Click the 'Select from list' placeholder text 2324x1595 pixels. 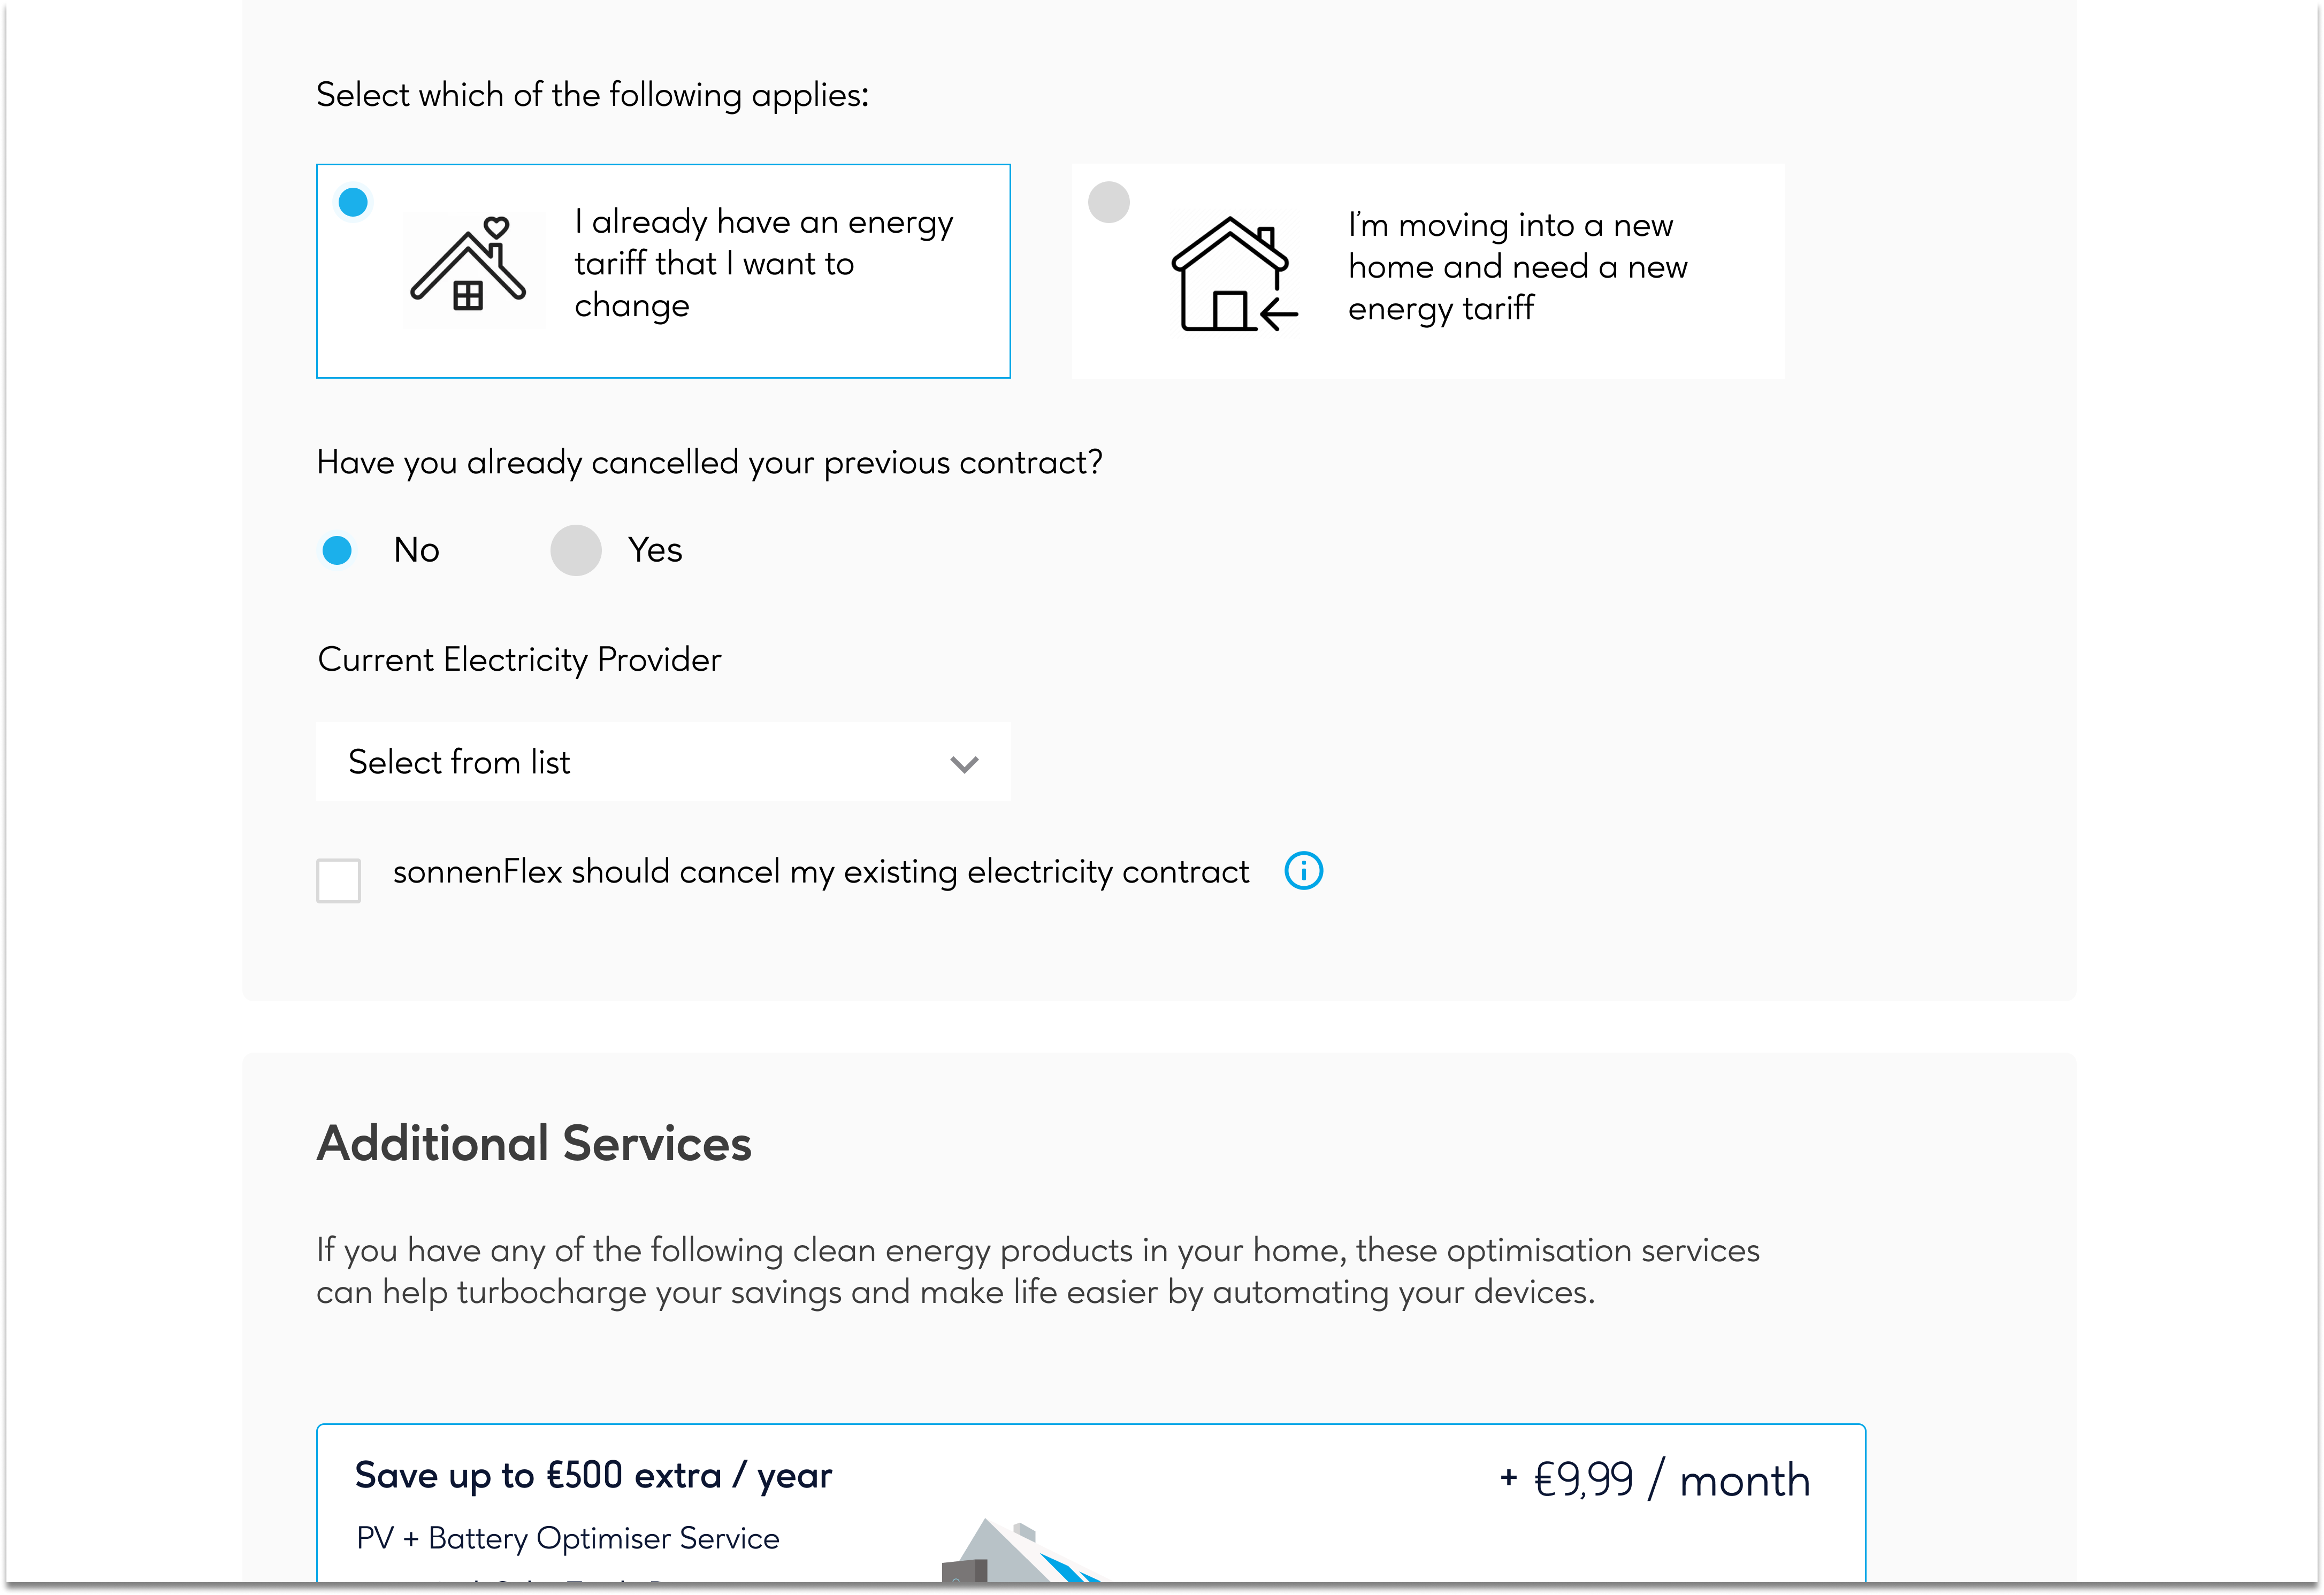coord(459,763)
